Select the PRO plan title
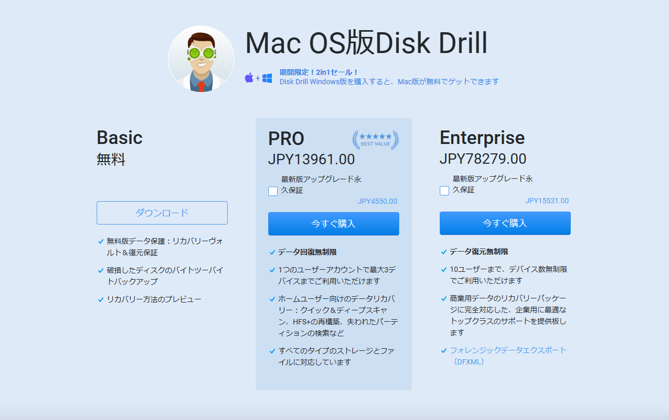 tap(285, 139)
